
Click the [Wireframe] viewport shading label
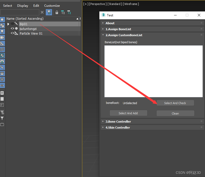click(x=131, y=4)
